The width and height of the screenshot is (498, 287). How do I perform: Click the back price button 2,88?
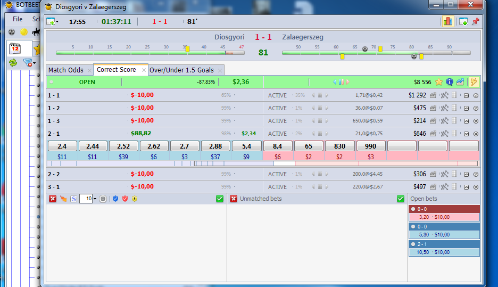pos(215,146)
